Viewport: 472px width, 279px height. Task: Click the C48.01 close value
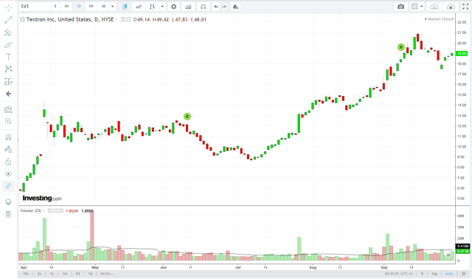pyautogui.click(x=198, y=20)
